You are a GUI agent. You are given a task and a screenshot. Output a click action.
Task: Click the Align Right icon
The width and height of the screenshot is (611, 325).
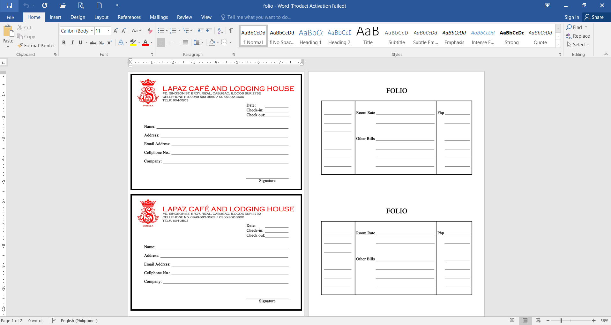[177, 42]
